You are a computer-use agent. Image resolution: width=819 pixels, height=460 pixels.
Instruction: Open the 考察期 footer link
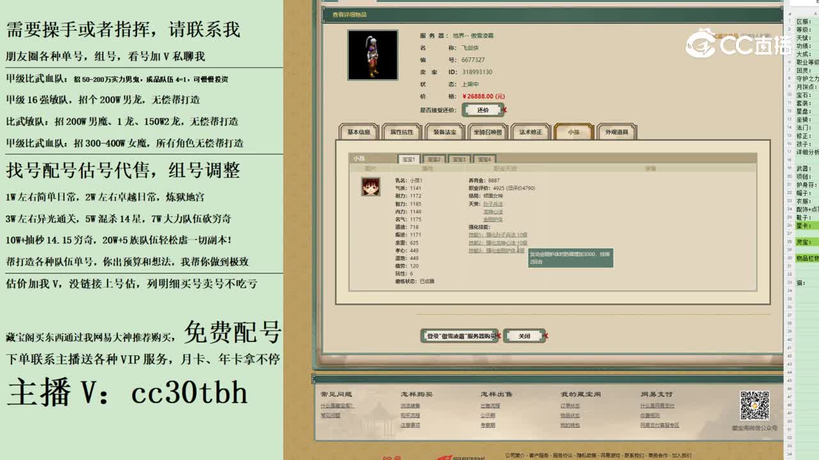[x=488, y=425]
